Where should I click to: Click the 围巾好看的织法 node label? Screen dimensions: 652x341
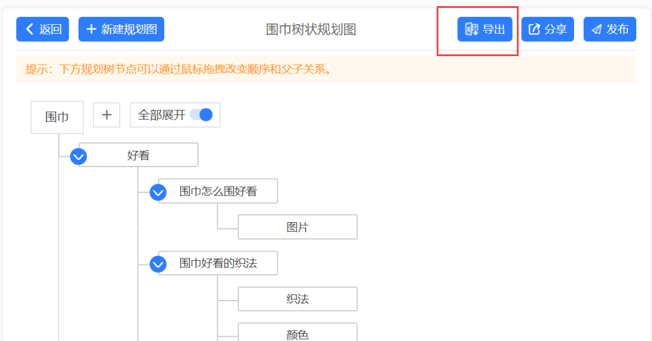pyautogui.click(x=219, y=263)
